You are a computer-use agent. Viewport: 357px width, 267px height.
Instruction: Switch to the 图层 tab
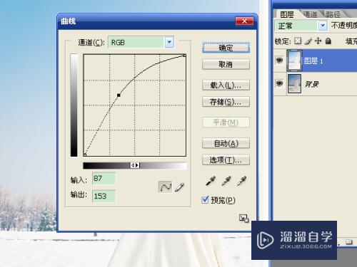[x=287, y=14]
